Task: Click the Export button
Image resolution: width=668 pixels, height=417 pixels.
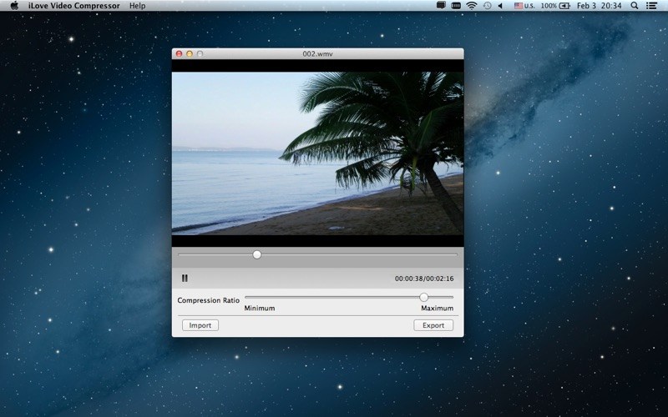Action: 433,325
